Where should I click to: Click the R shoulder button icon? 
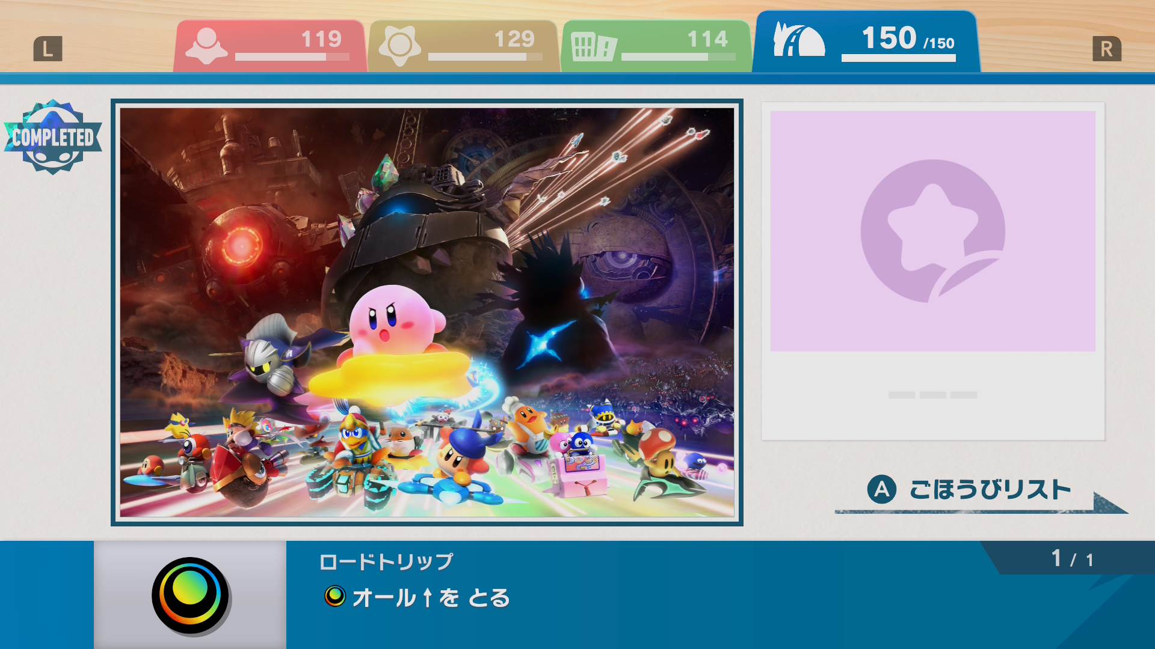pos(1107,49)
